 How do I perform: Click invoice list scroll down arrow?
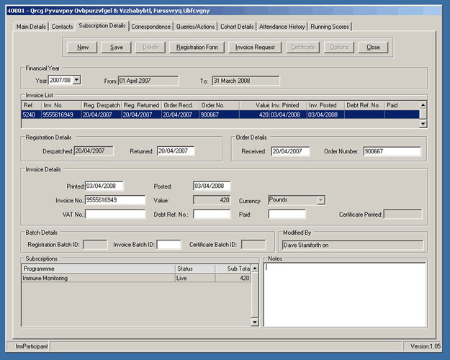click(423, 124)
